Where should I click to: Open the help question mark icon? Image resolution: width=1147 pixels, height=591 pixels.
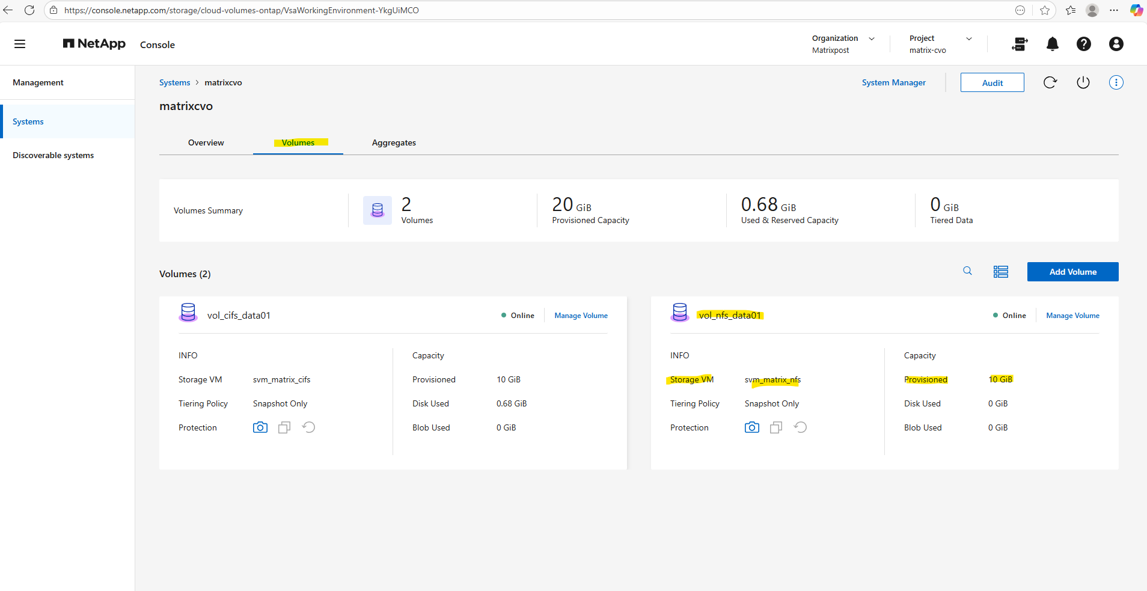coord(1083,44)
